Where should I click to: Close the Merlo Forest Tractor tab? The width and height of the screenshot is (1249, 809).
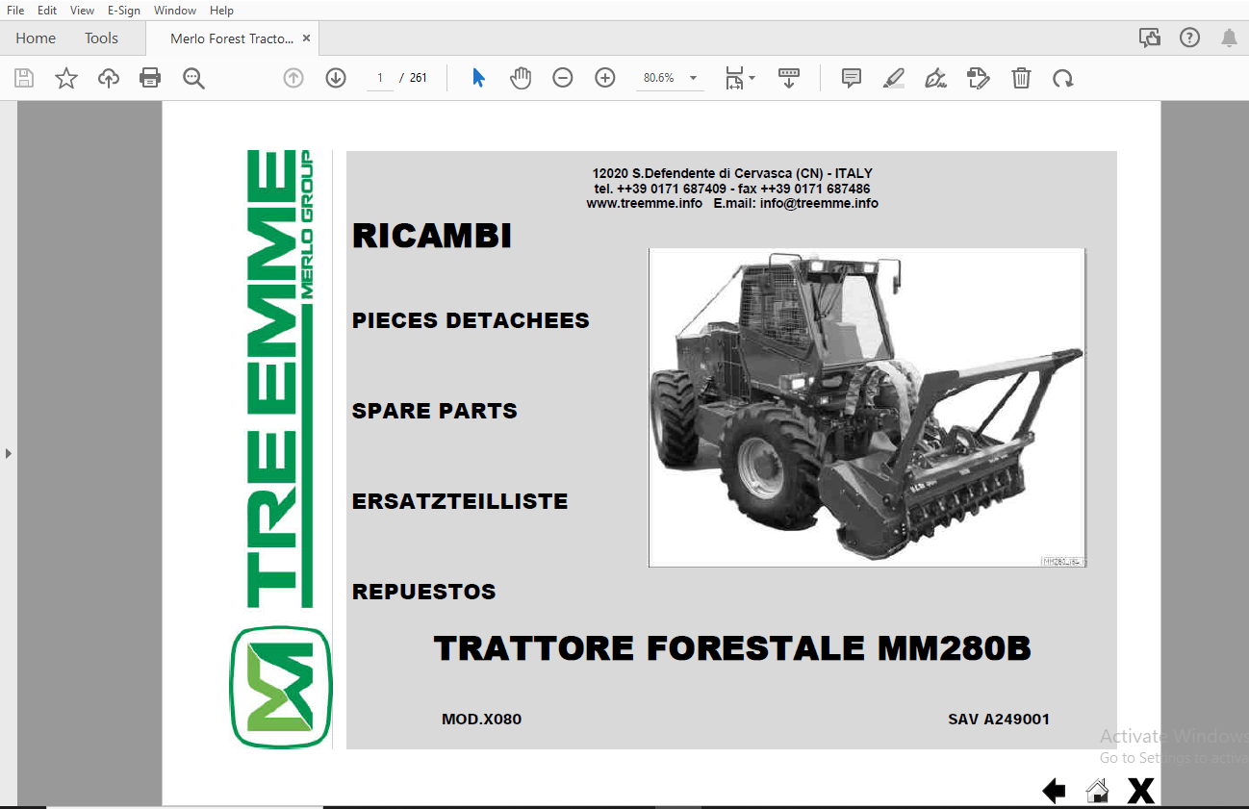307,38
